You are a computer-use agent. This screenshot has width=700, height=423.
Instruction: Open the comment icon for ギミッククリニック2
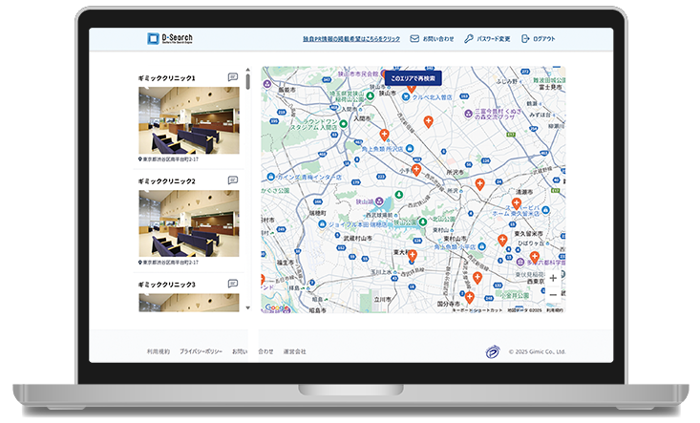(233, 180)
